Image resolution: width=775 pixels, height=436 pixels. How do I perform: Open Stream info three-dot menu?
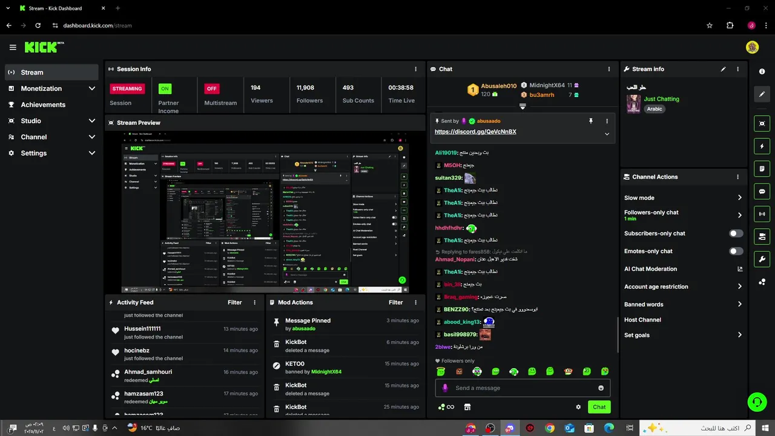tap(737, 69)
